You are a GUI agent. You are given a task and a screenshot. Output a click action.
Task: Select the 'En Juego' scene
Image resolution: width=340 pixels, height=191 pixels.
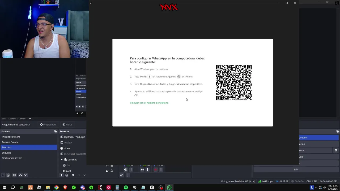pyautogui.click(x=29, y=153)
